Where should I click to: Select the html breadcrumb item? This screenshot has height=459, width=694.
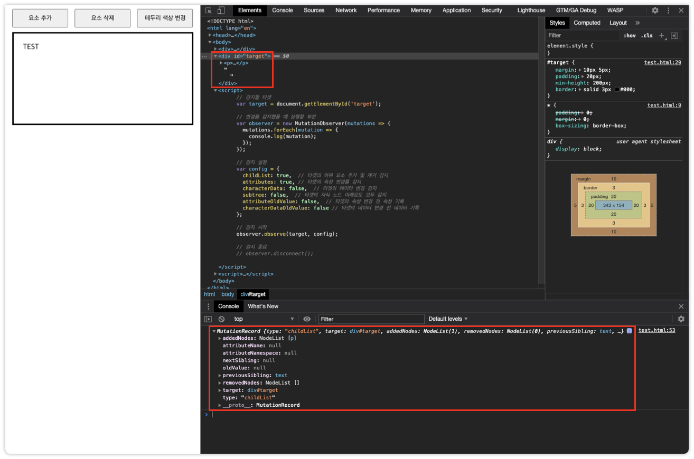210,294
